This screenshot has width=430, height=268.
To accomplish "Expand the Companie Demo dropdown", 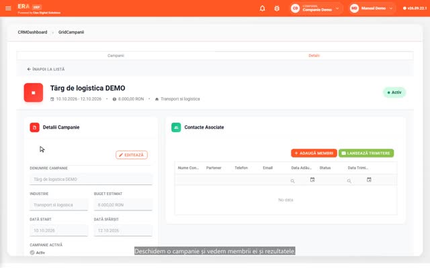I will [337, 9].
